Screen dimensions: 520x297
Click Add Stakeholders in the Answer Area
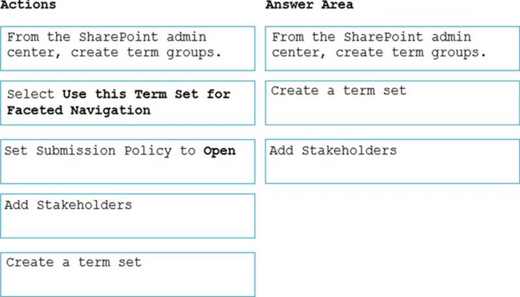[392, 161]
